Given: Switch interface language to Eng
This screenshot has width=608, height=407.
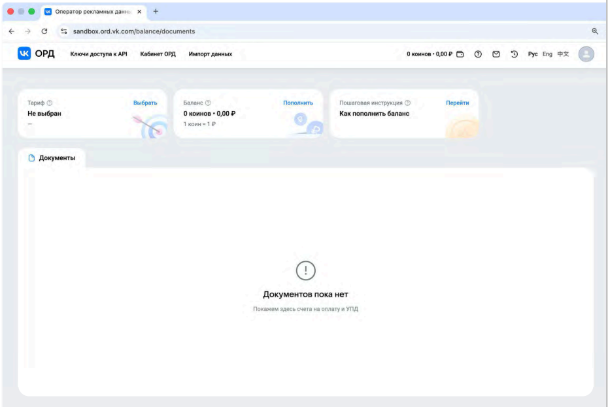Looking at the screenshot, I should click(547, 54).
